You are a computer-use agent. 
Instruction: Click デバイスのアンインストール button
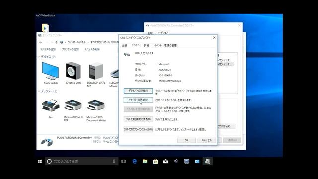coord(138,129)
